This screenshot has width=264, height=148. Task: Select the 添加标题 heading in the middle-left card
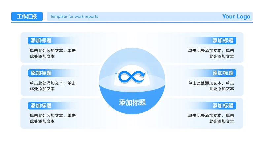pos(41,73)
